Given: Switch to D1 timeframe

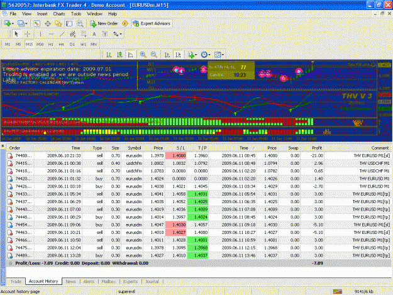Looking at the screenshot, I should [72, 45].
